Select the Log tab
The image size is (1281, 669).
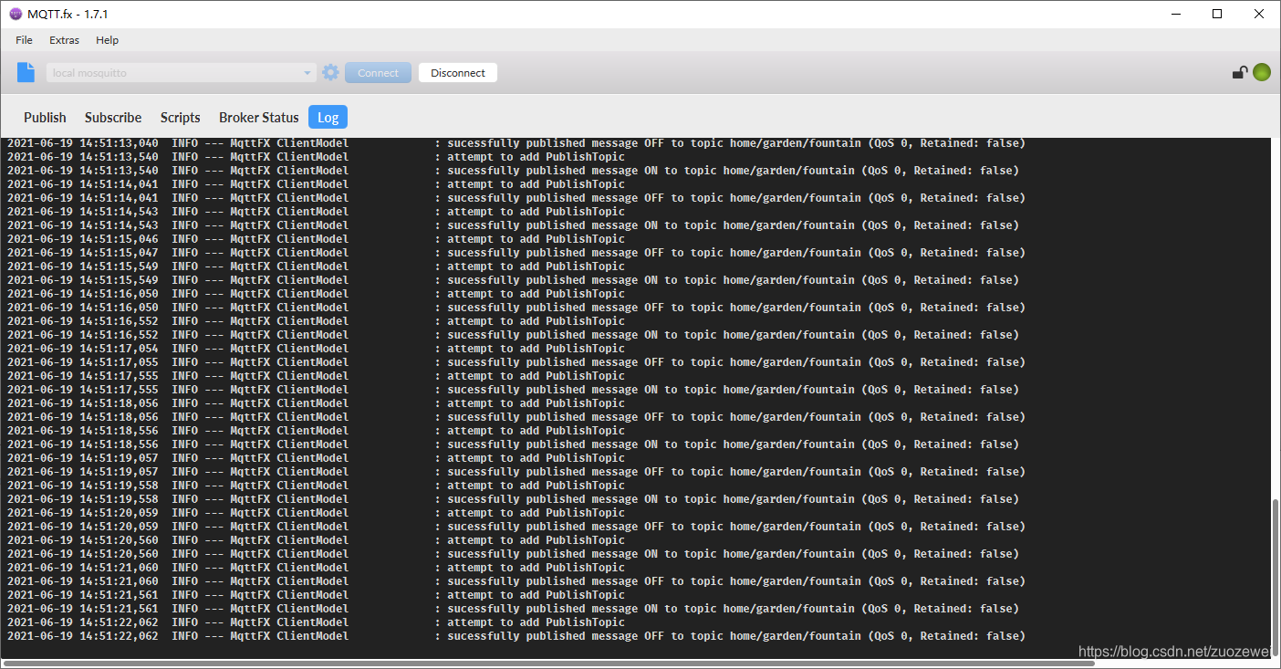[x=328, y=117]
